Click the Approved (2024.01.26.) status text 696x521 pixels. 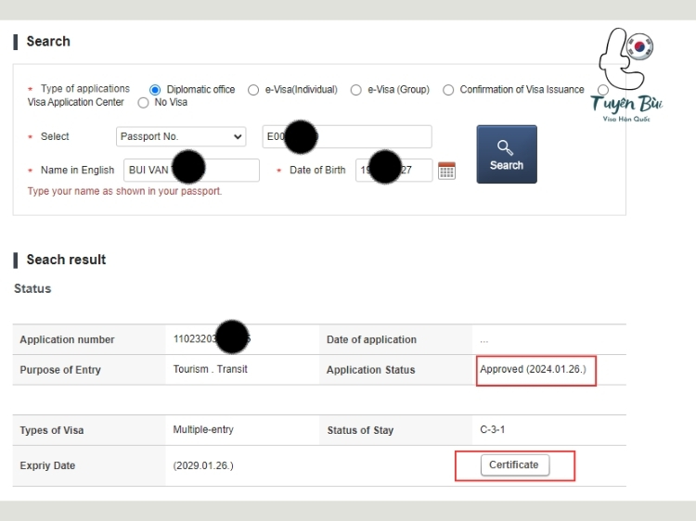pyautogui.click(x=533, y=369)
